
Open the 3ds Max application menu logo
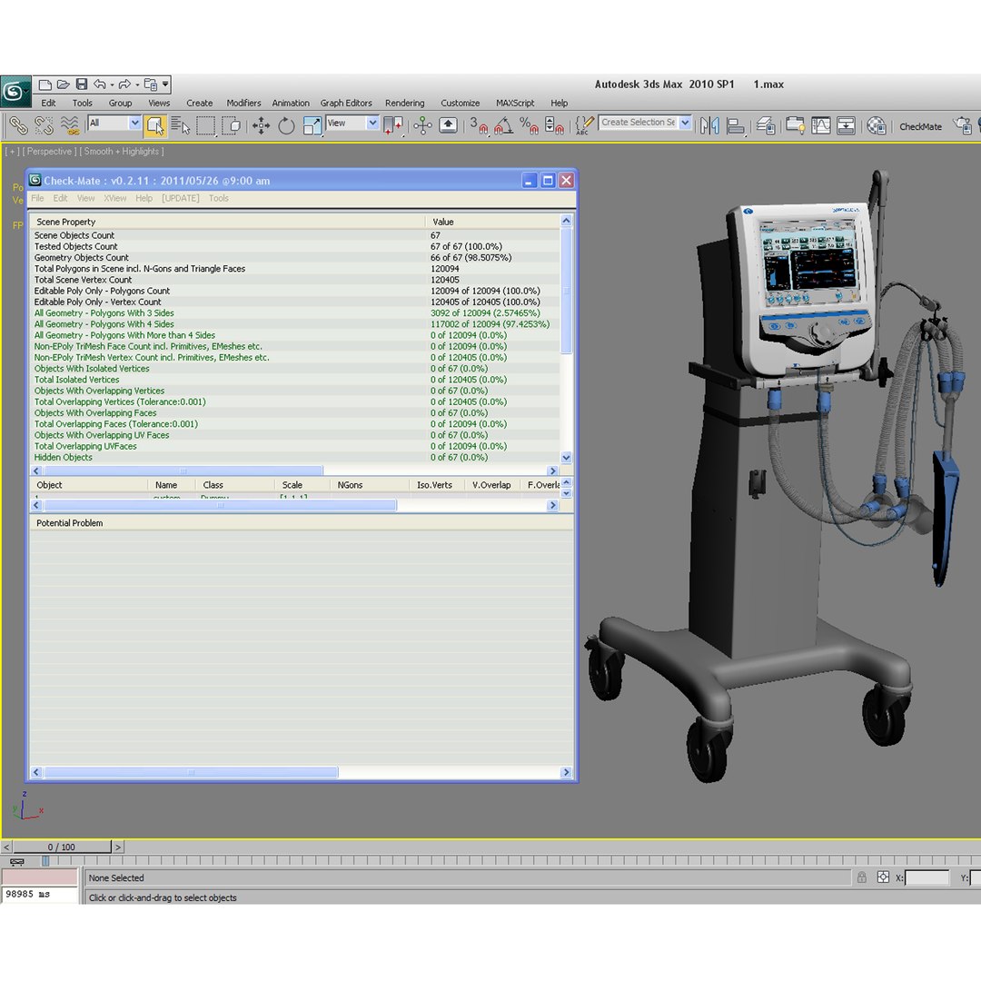pyautogui.click(x=15, y=92)
